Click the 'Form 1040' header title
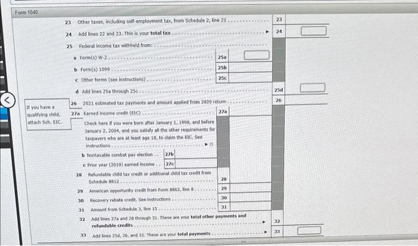Image resolution: width=418 pixels, height=246 pixels. (26, 13)
